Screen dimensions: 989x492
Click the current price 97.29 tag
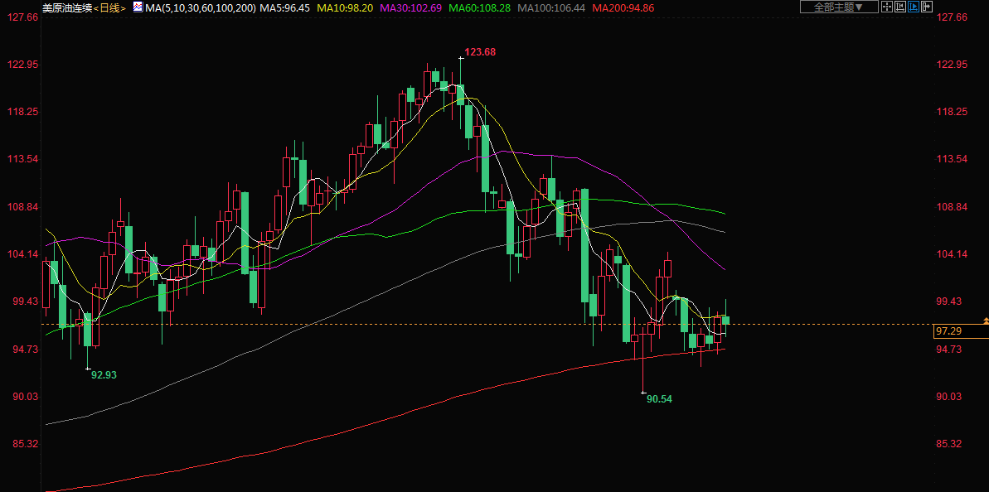(948, 331)
